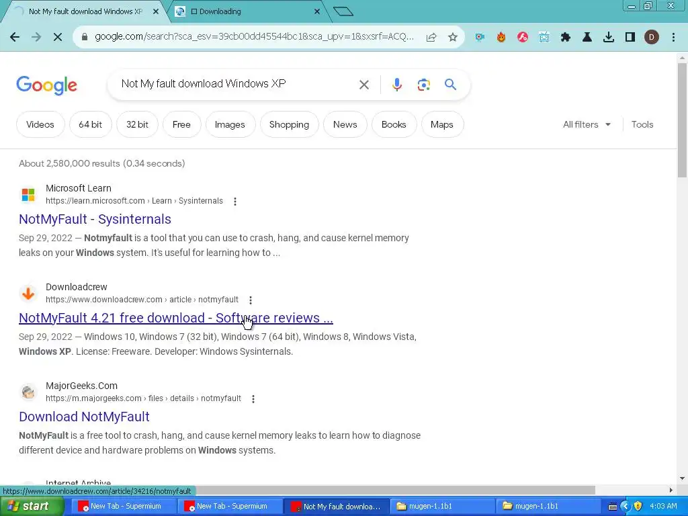Switch to Shopping results
This screenshot has width=688, height=516.
pyautogui.click(x=289, y=124)
